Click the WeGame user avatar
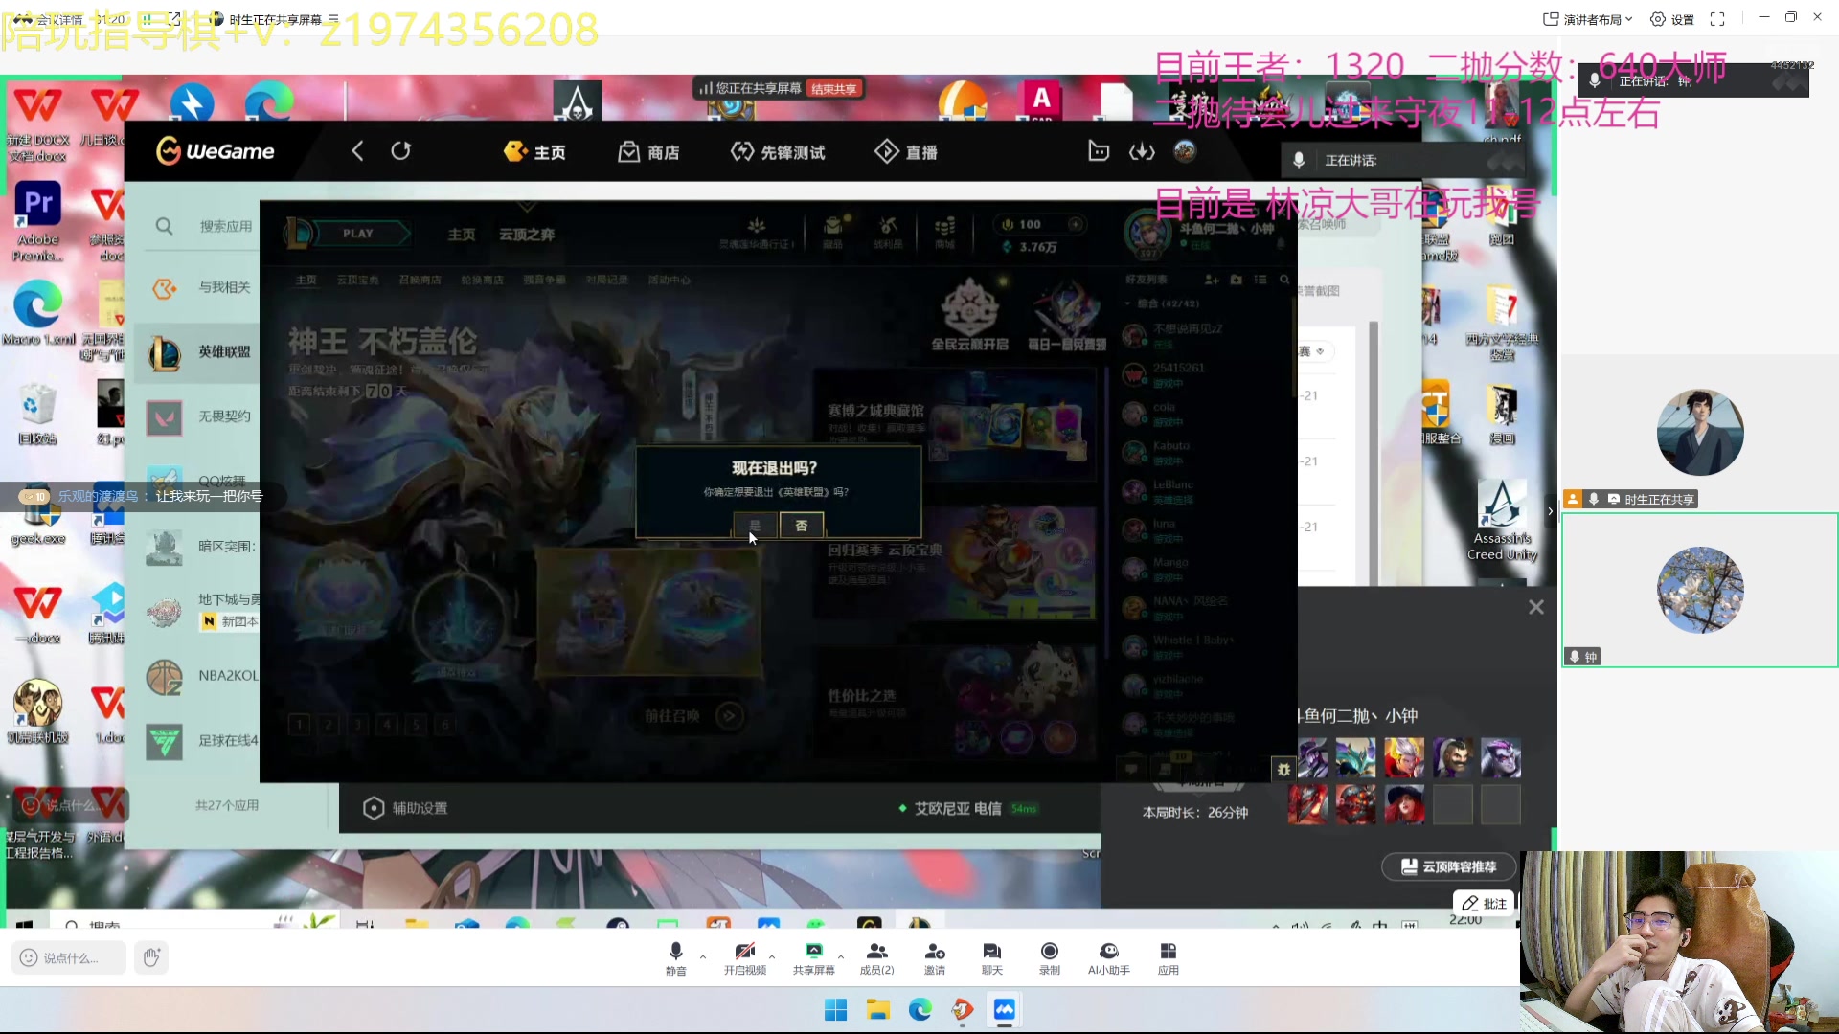Viewport: 1839px width, 1034px height. tap(1185, 151)
